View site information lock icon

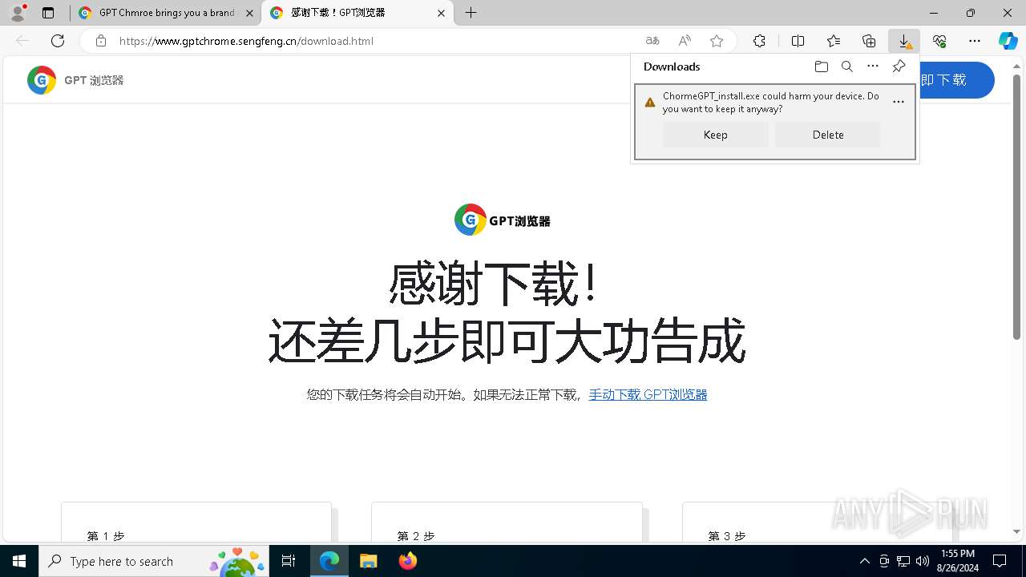[x=100, y=41]
